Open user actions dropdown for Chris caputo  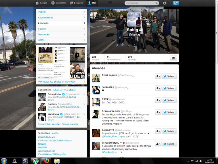click(158, 76)
